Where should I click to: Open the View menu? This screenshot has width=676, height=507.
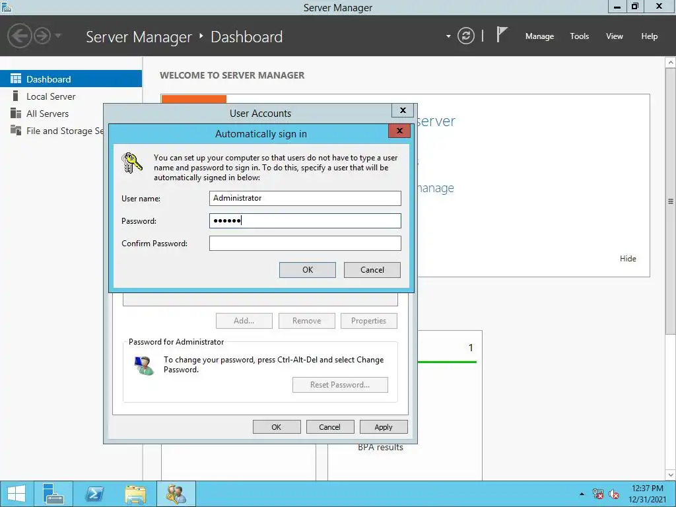[x=615, y=36]
